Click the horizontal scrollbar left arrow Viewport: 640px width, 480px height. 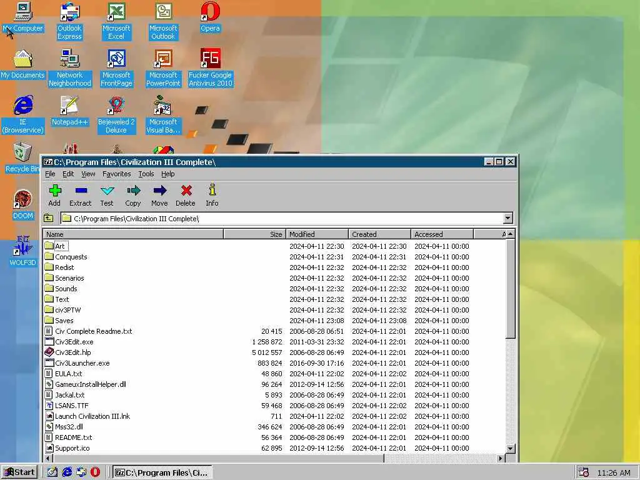(x=48, y=458)
